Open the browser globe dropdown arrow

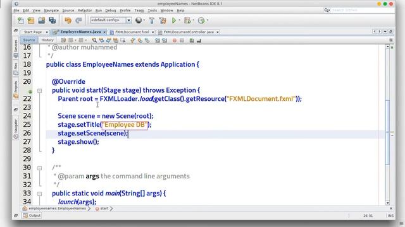coord(144,20)
